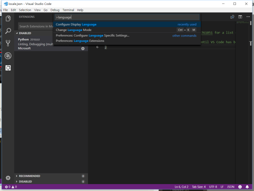The height and width of the screenshot is (191, 254).
Task: Select Preferences: Language Extensions command
Action: click(x=127, y=41)
